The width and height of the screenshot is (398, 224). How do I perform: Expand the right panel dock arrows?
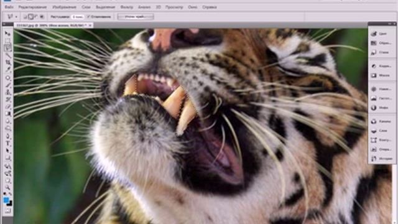pyautogui.click(x=390, y=24)
